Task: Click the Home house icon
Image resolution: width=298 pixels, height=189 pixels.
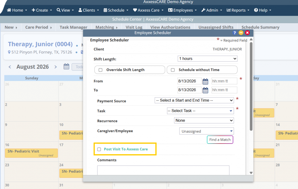Action: coord(9,10)
